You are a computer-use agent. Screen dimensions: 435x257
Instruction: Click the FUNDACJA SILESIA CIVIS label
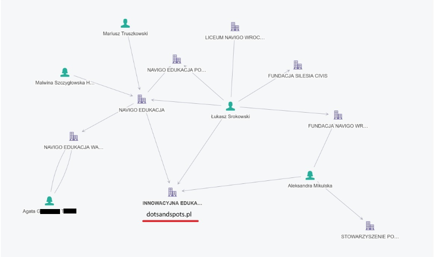[x=298, y=76]
